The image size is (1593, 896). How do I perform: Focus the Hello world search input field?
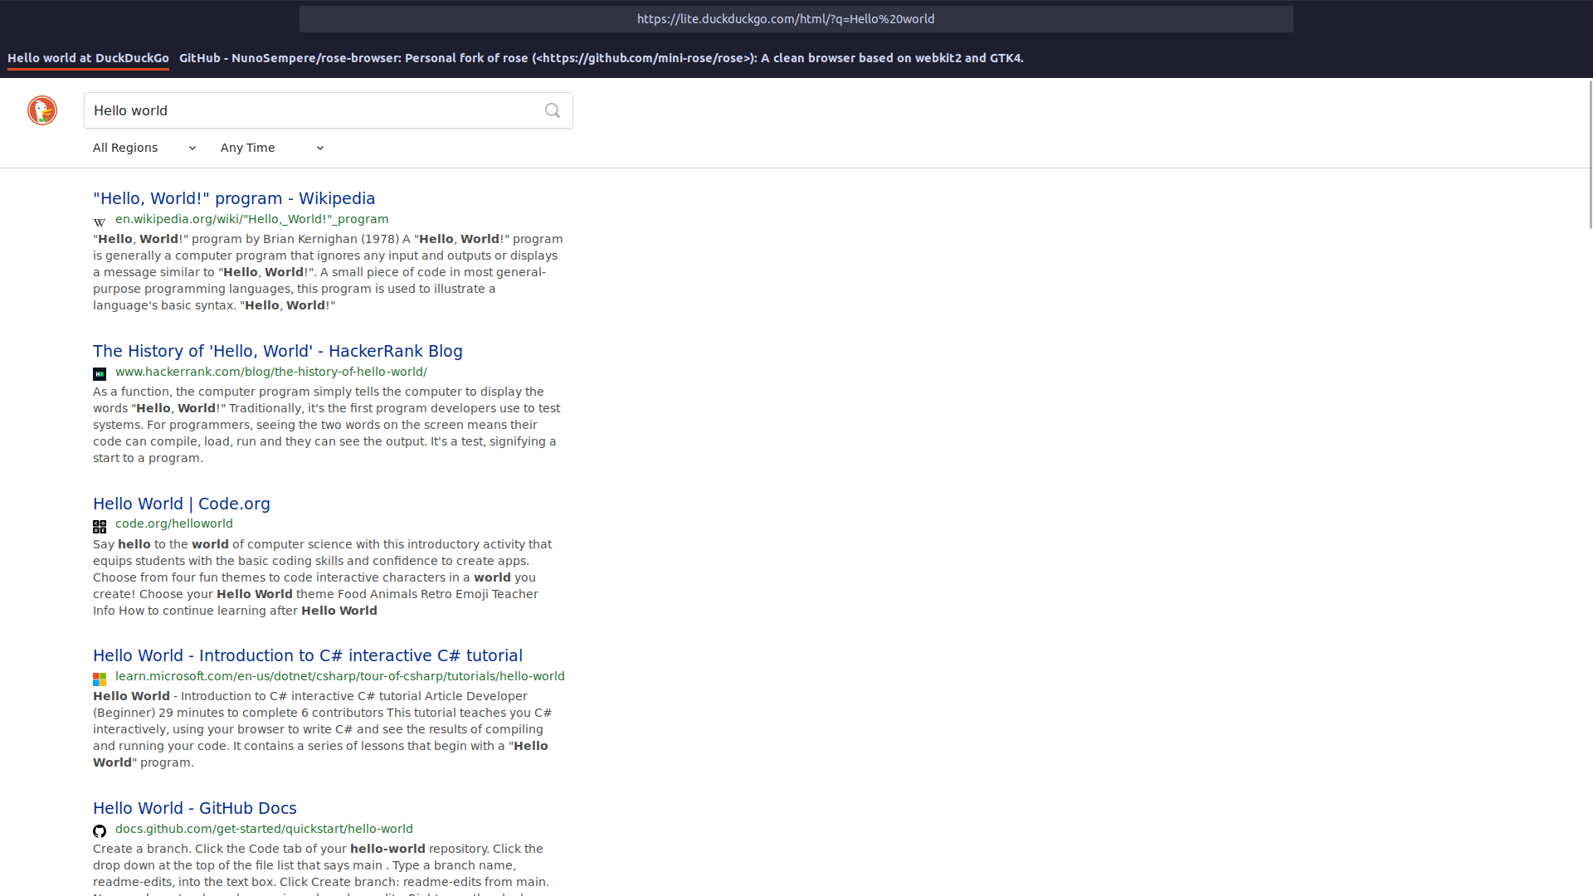coord(311,110)
